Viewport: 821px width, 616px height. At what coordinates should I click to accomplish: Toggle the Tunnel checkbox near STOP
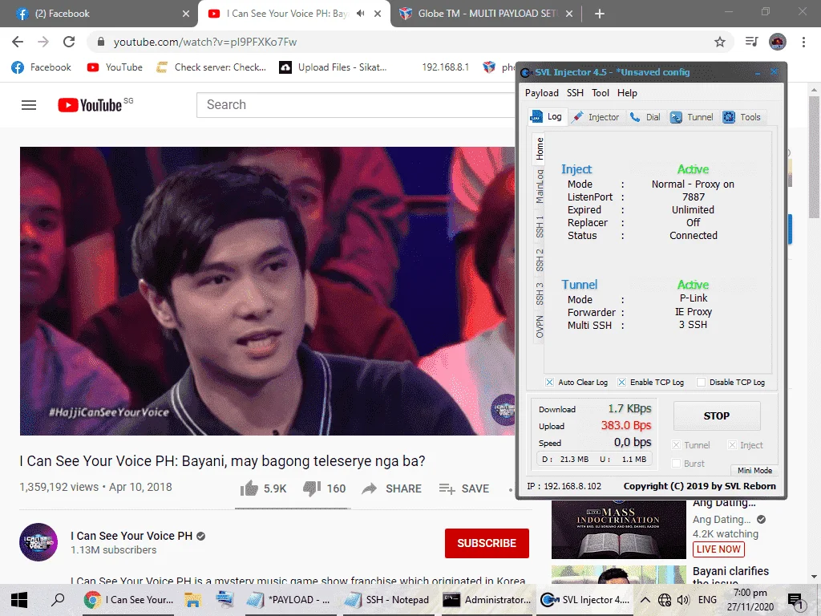(x=676, y=445)
